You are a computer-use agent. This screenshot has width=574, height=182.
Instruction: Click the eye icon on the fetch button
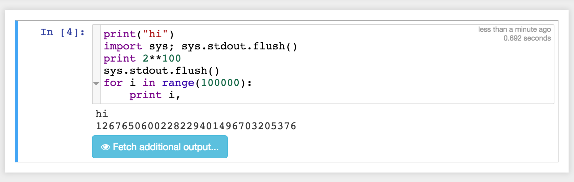pos(105,147)
